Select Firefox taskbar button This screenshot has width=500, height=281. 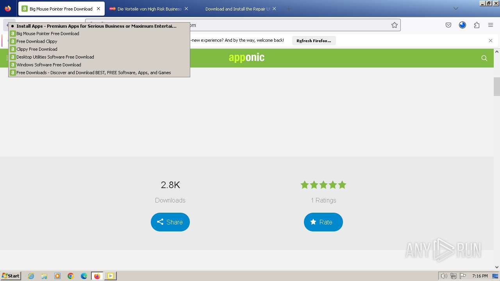97,276
